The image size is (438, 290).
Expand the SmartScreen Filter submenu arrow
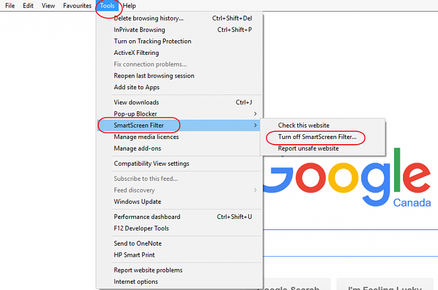255,125
